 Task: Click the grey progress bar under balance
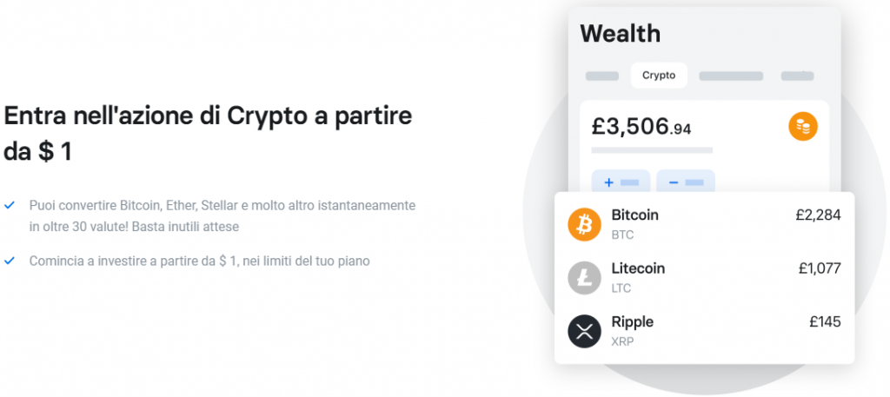tap(652, 150)
